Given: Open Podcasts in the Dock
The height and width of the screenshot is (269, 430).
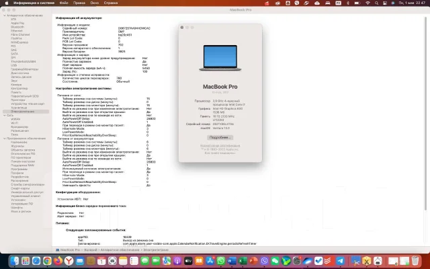Looking at the screenshot, I should [177, 260].
